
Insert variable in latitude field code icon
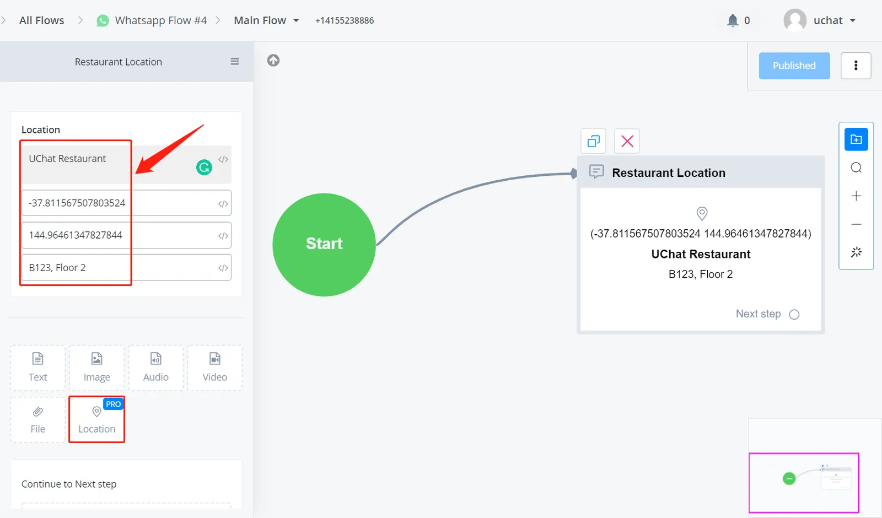coord(223,203)
